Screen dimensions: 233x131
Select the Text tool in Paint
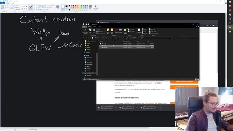tap(27, 7)
